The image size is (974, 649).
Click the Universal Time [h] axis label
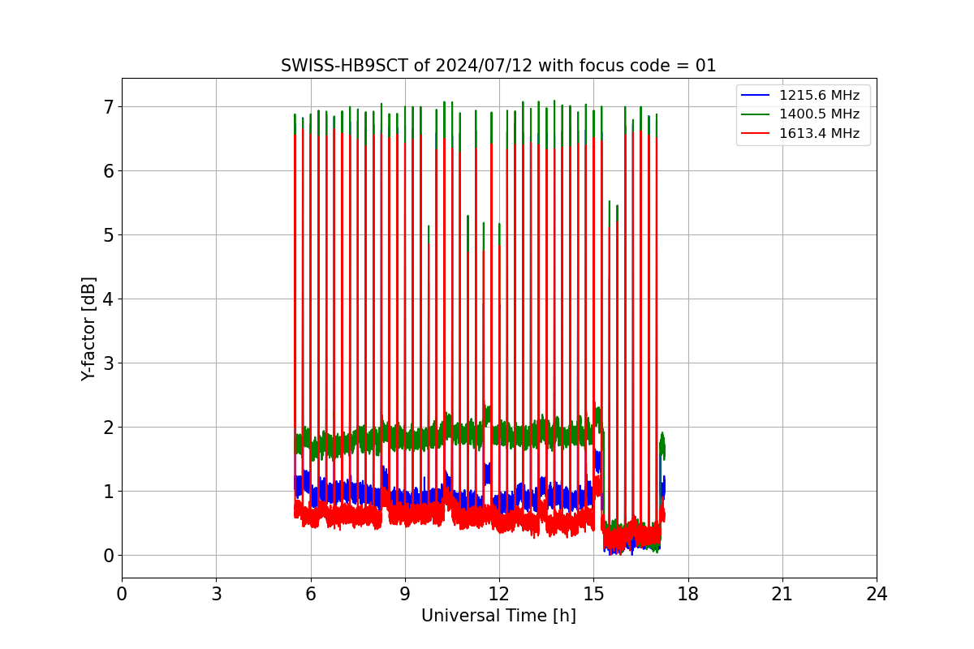[x=498, y=616]
